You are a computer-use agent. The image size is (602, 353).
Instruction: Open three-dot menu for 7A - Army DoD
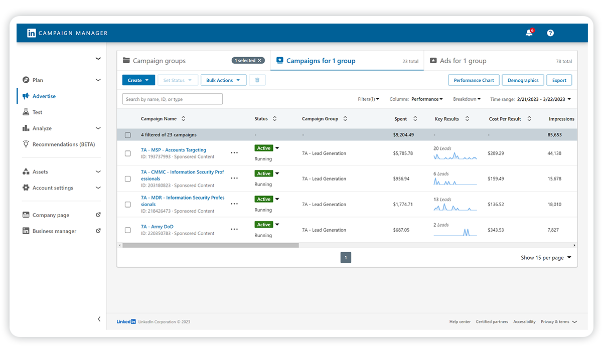point(234,230)
